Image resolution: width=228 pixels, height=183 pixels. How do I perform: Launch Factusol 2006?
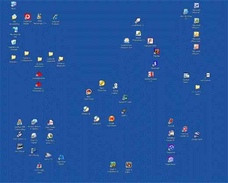tap(150, 41)
